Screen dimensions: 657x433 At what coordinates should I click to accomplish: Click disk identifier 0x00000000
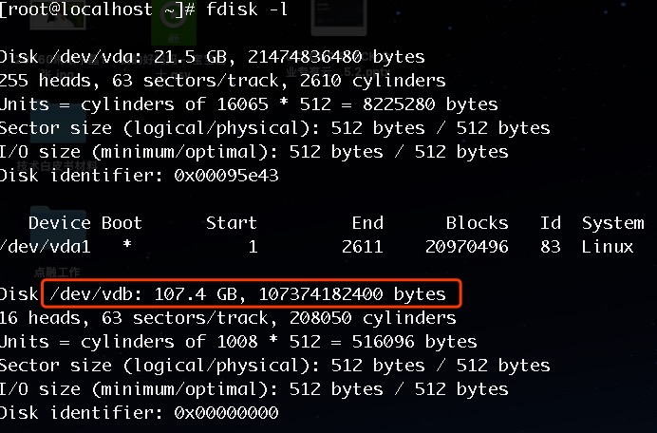click(226, 412)
